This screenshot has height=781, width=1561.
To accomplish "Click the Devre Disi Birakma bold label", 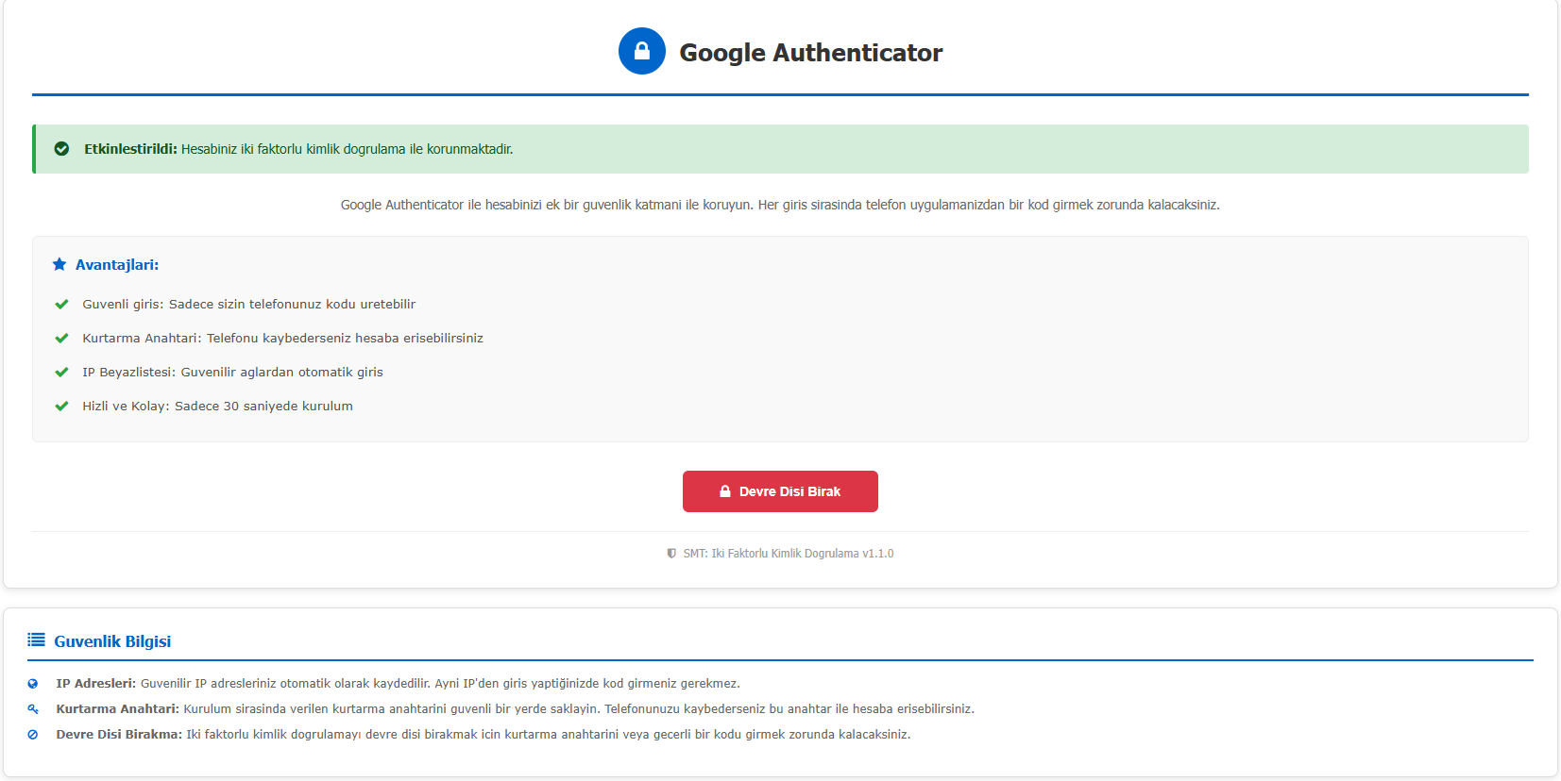I will (119, 735).
